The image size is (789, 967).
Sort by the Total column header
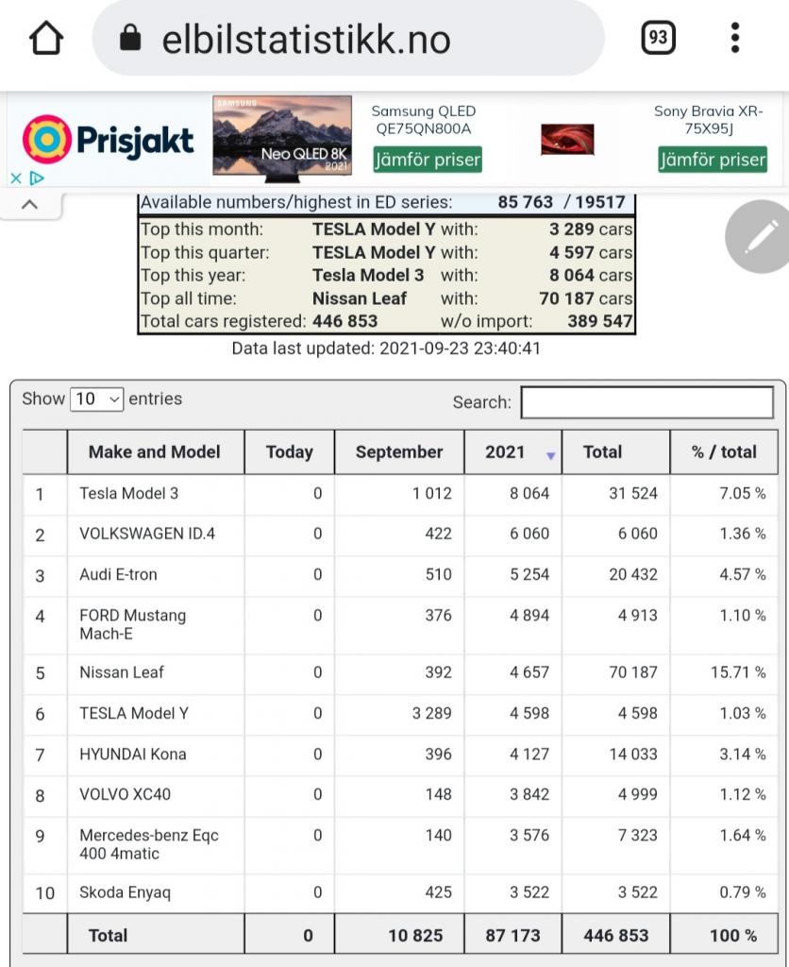(x=602, y=452)
